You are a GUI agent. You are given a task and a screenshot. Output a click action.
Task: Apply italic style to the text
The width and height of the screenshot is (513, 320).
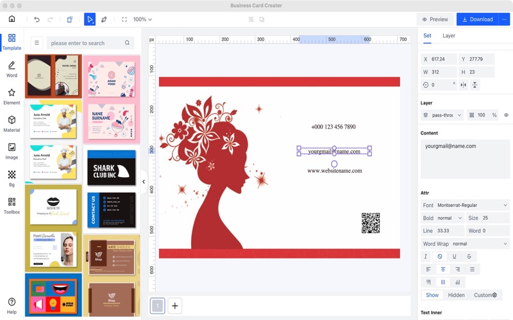[426, 257]
